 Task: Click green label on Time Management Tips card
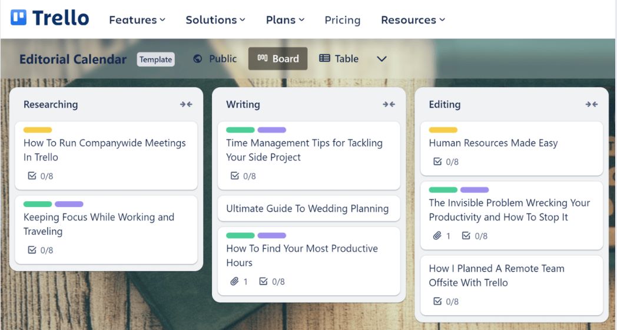point(240,130)
